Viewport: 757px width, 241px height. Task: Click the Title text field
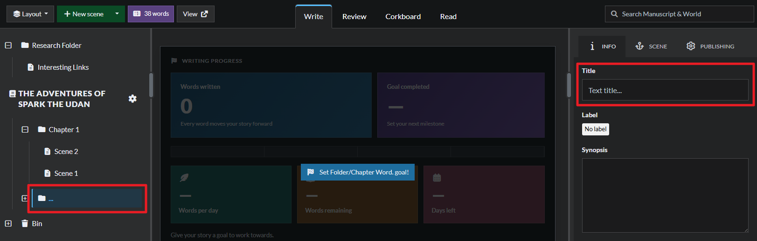click(x=665, y=90)
